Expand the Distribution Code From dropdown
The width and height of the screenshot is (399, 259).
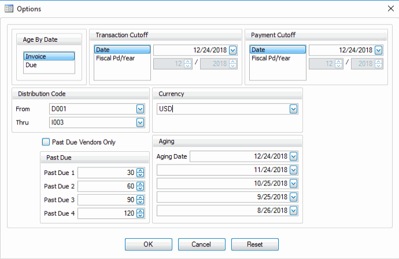click(140, 108)
